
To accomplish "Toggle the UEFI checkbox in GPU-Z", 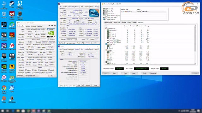I will (51, 40).
